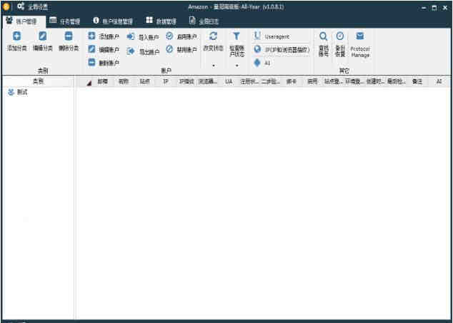
Task: Sort by the 启用 column header
Action: click(312, 82)
